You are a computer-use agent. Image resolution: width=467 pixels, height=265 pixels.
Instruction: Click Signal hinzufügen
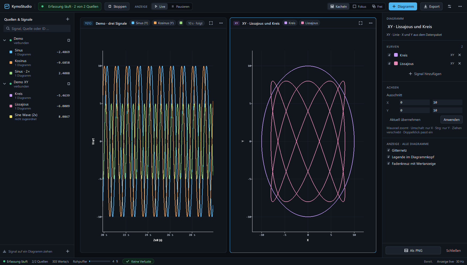tap(425, 74)
